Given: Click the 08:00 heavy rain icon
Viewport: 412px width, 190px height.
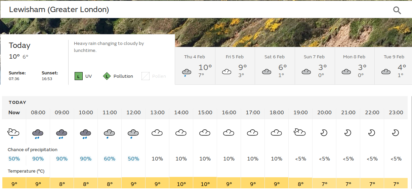Looking at the screenshot, I should tap(38, 134).
